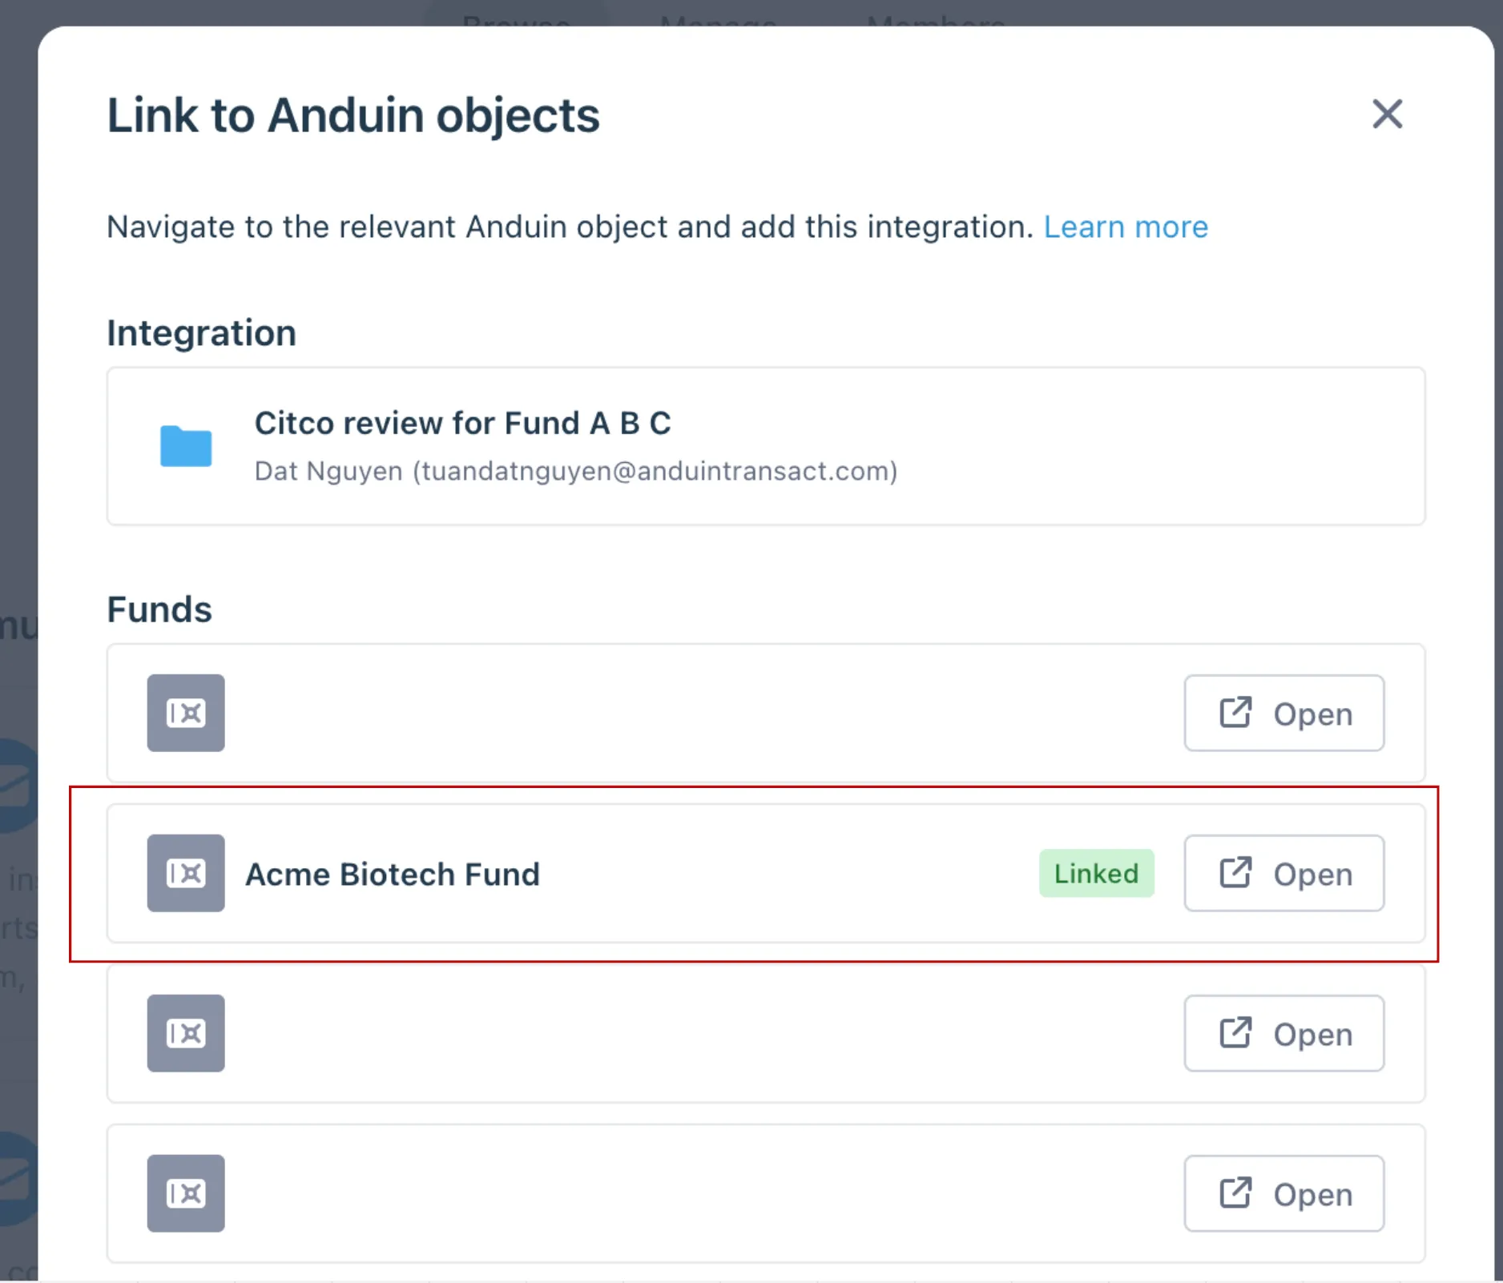Click the Integration section heading

[202, 333]
